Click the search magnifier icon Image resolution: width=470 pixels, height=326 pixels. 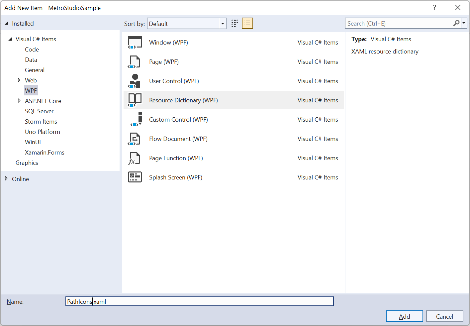coord(456,23)
